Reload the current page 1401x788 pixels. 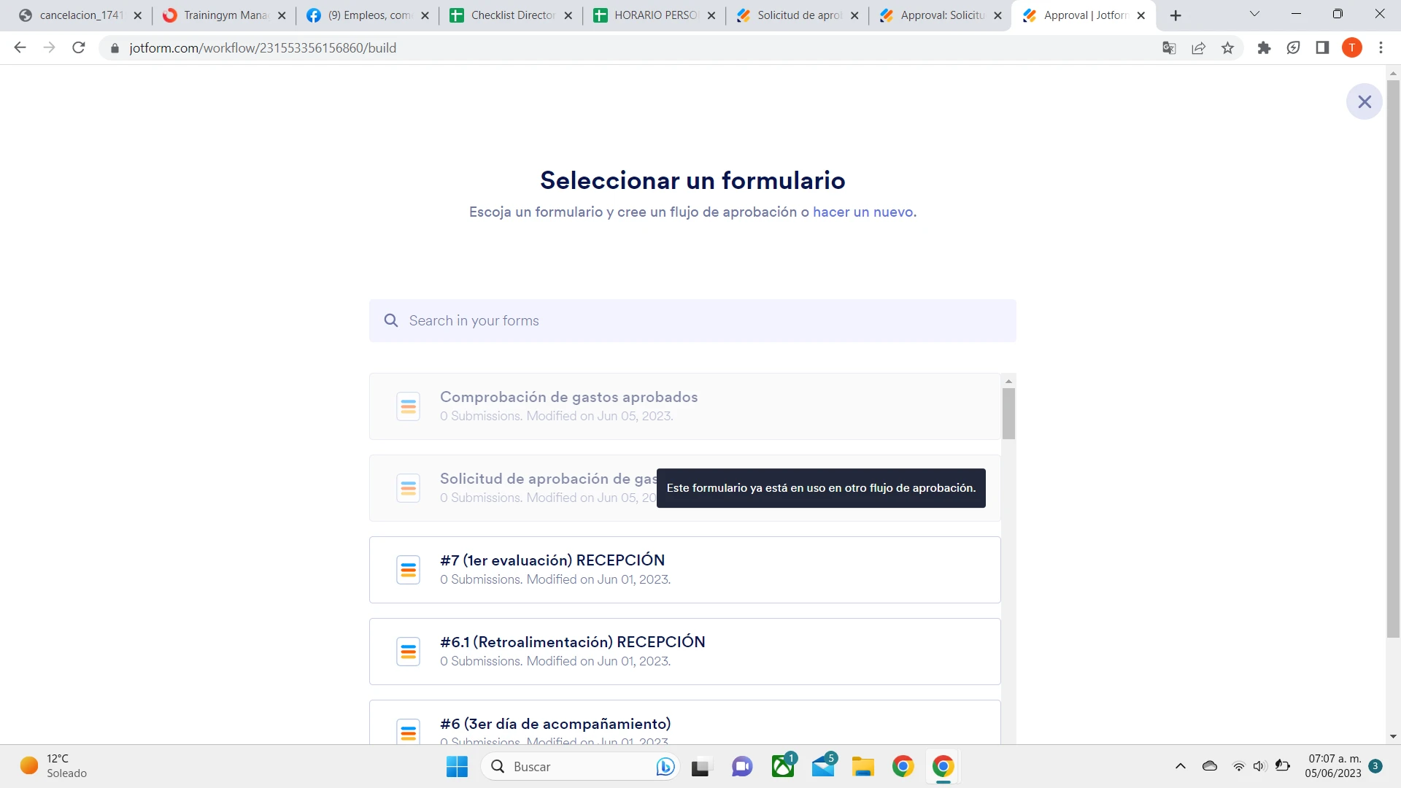79,47
